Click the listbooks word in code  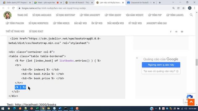[x=67, y=61]
